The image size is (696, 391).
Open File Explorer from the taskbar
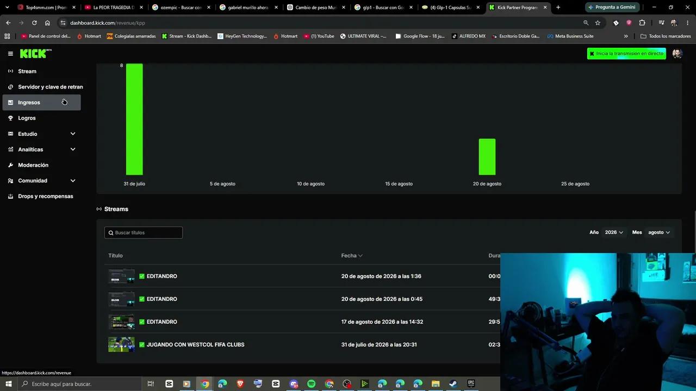tap(436, 384)
